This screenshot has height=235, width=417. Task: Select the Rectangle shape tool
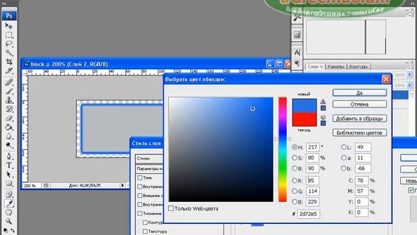pyautogui.click(x=8, y=183)
